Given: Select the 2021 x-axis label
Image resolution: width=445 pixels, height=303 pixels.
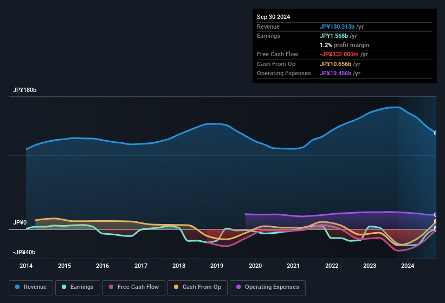Looking at the screenshot, I should 293,266.
